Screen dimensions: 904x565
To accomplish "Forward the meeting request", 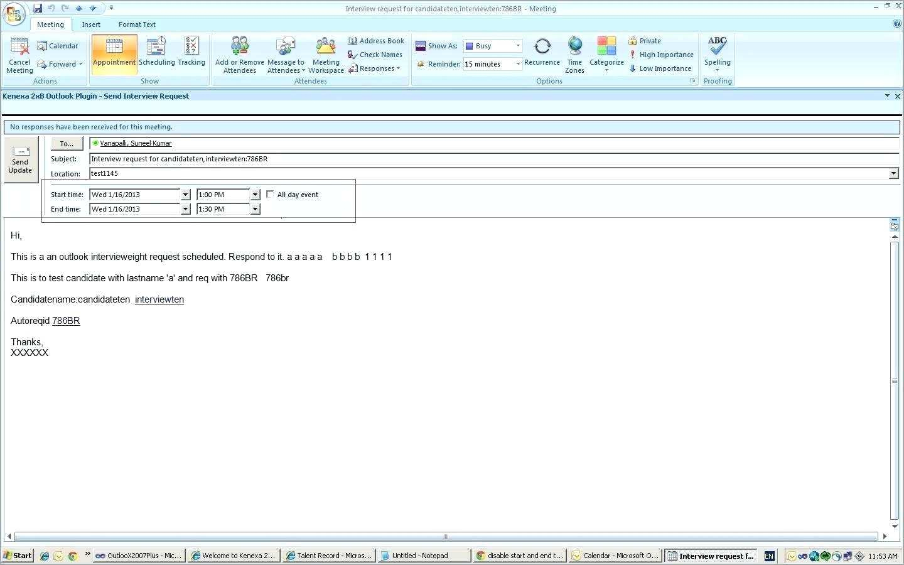I will pyautogui.click(x=56, y=64).
